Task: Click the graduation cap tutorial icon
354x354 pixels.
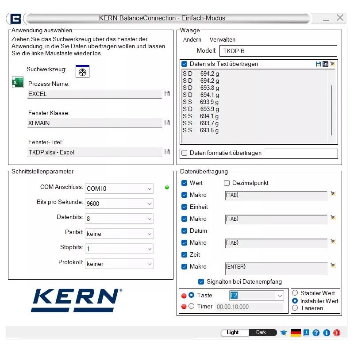Action: [283, 332]
